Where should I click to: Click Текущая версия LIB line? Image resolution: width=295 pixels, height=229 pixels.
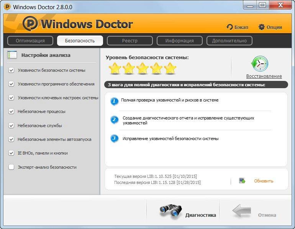click(x=156, y=176)
